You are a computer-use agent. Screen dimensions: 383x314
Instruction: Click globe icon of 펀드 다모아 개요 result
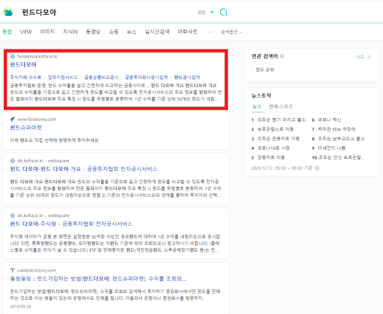pos(12,160)
